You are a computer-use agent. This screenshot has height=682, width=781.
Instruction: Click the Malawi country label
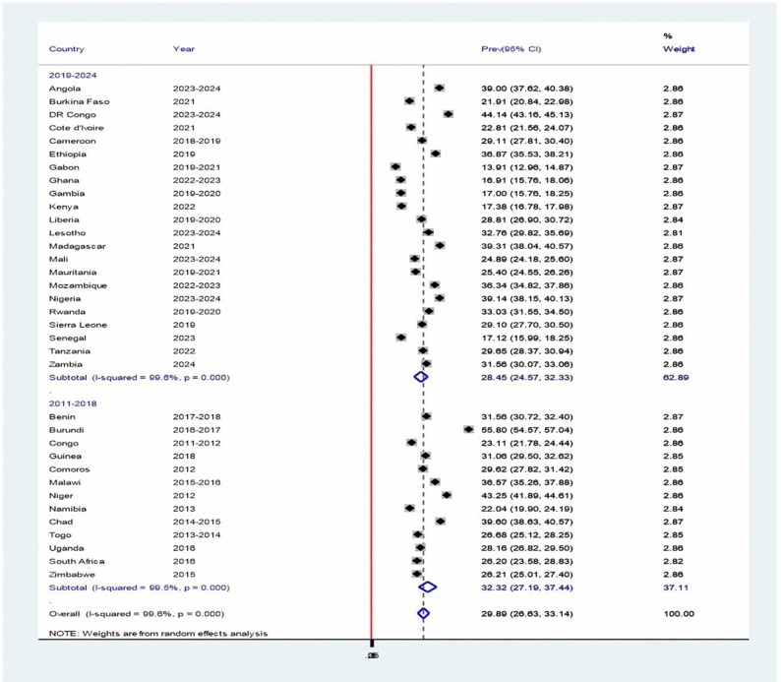pos(65,483)
